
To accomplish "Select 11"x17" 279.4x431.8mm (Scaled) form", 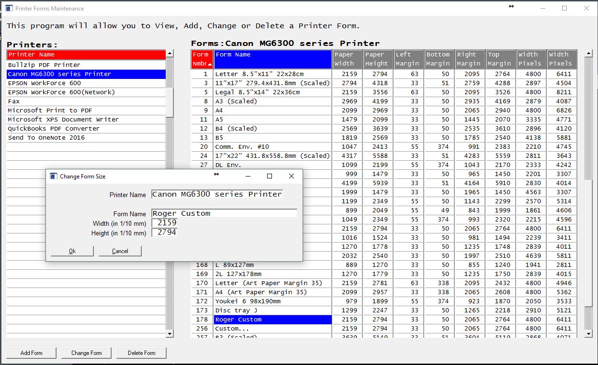I will (273, 83).
